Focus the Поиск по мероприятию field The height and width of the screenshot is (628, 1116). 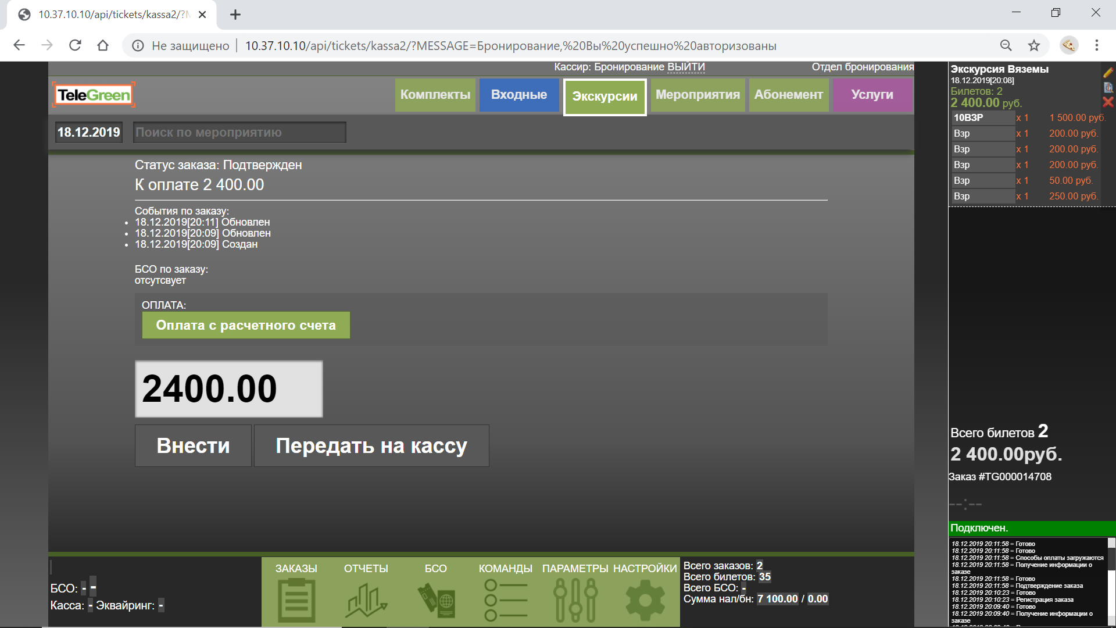[239, 133]
